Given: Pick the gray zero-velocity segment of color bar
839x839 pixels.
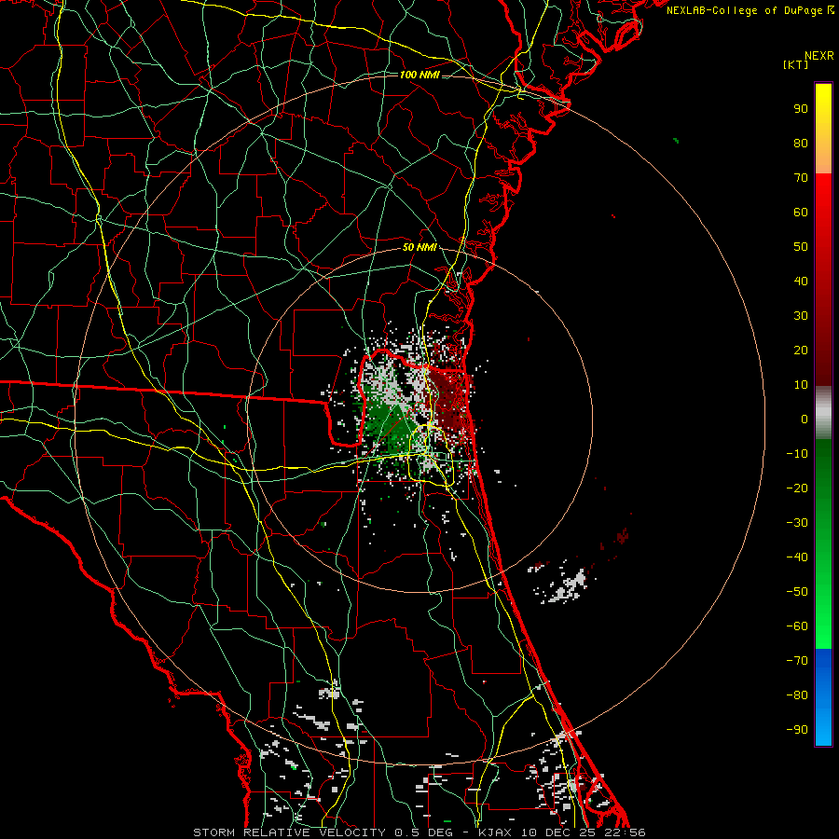Looking at the screenshot, I should coord(823,413).
